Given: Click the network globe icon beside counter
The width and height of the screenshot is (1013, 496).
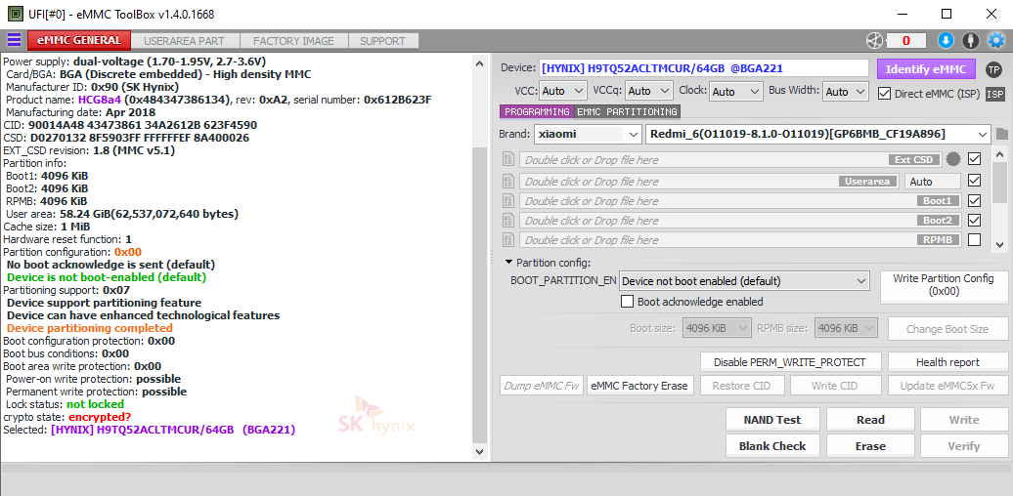Looking at the screenshot, I should pos(874,41).
